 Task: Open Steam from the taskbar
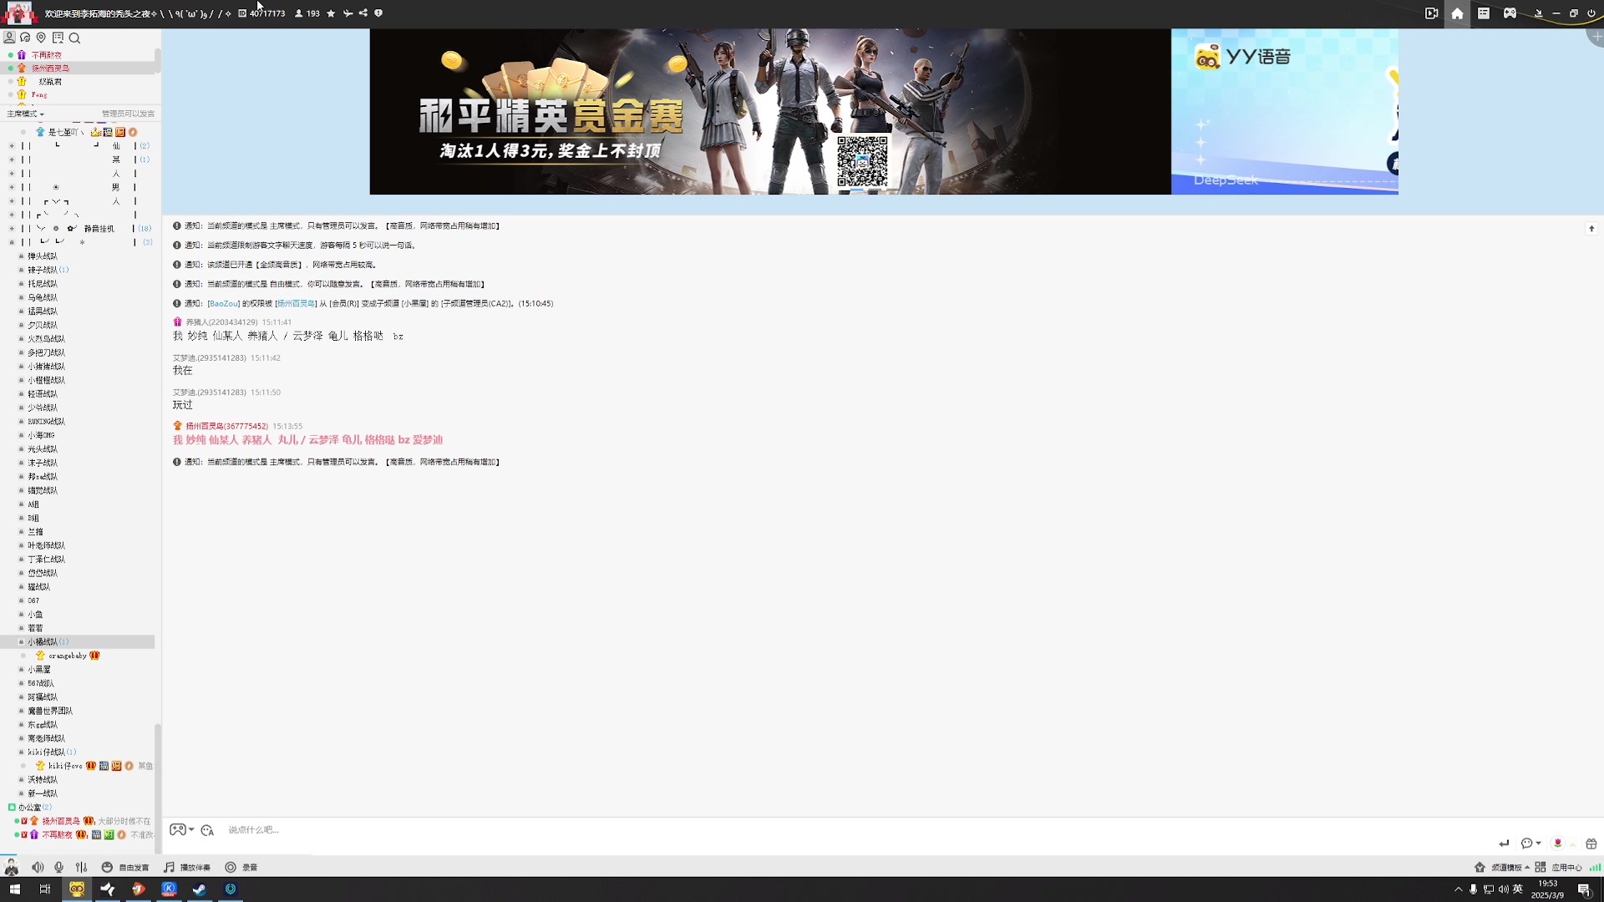tap(200, 889)
